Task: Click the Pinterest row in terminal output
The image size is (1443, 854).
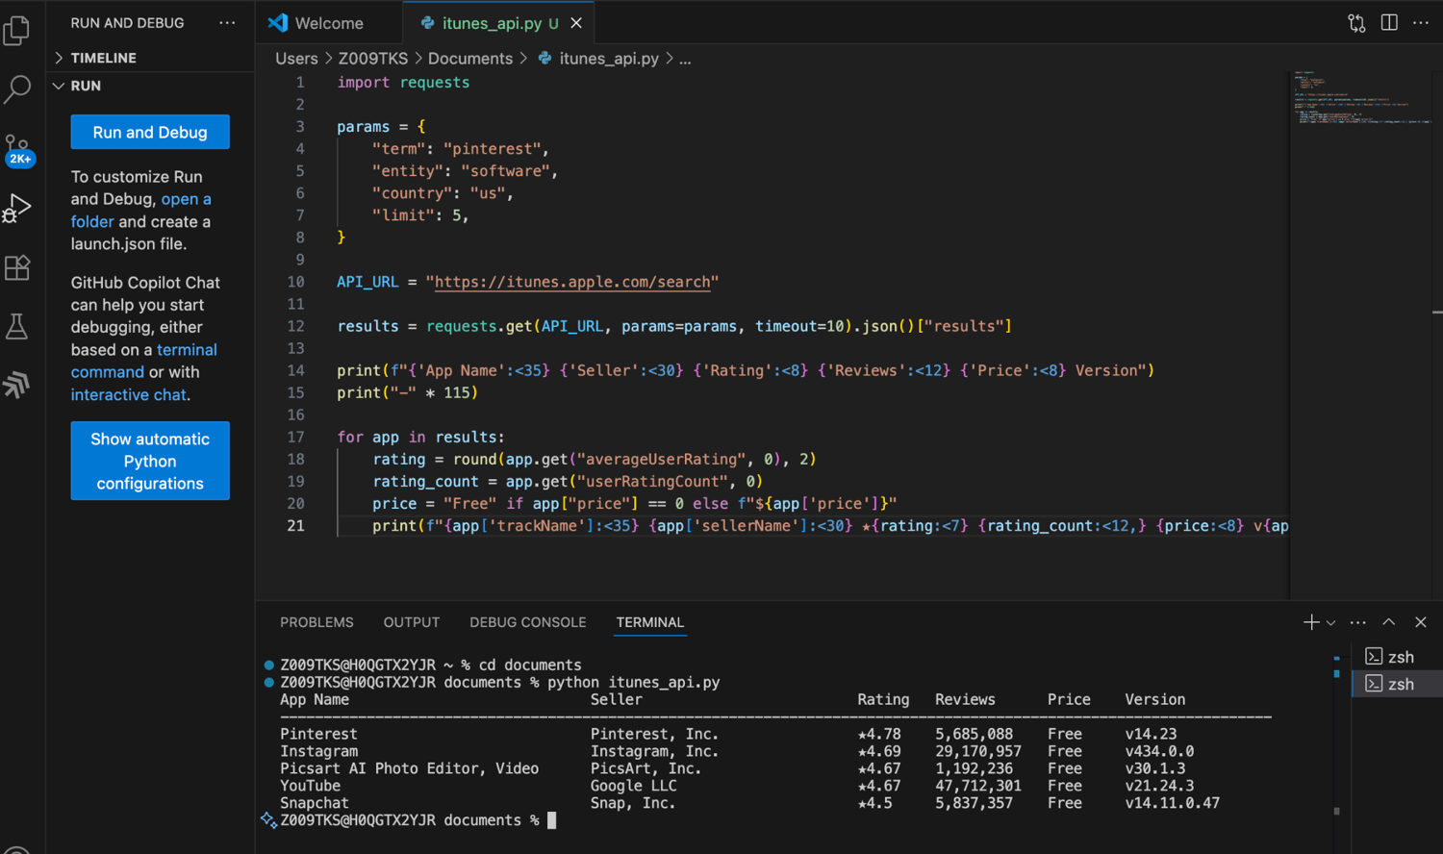Action: click(728, 734)
